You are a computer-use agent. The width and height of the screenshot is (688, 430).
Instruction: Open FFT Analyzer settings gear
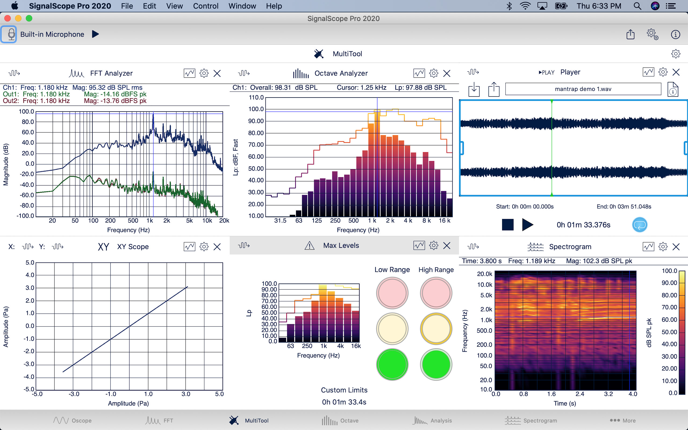pos(204,73)
